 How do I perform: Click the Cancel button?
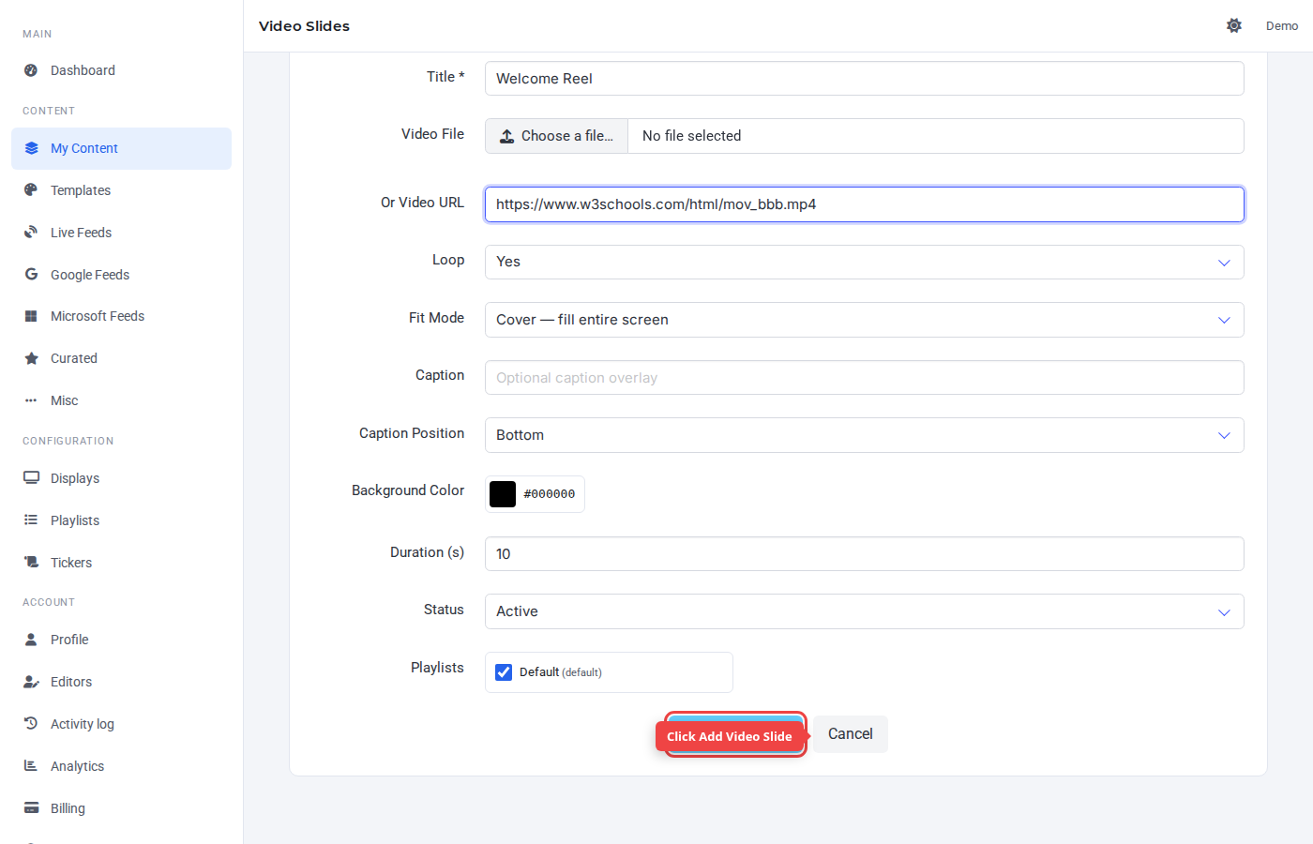(x=850, y=734)
